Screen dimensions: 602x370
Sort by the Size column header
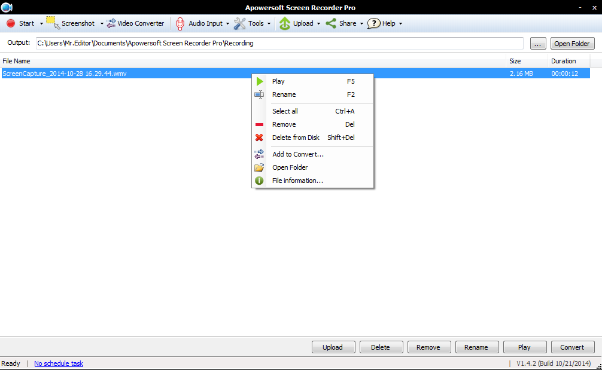527,61
